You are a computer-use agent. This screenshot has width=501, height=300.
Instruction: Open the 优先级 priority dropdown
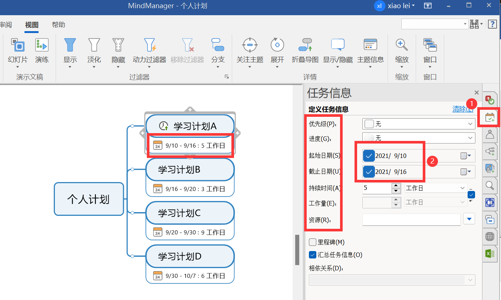coord(471,123)
